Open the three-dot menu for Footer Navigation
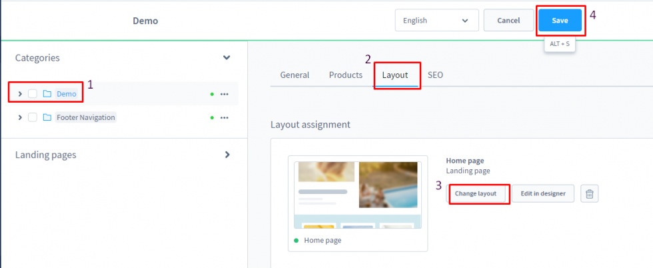This screenshot has height=268, width=653. pos(225,117)
